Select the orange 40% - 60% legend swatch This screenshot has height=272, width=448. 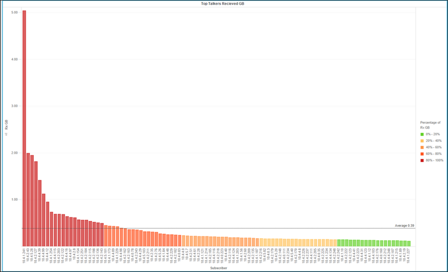point(422,147)
